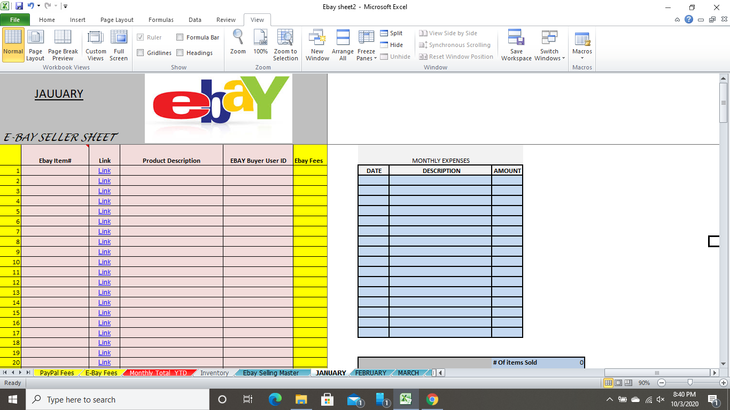Image resolution: width=730 pixels, height=410 pixels.
Task: Switch to the Inventory sheet
Action: tap(214, 373)
